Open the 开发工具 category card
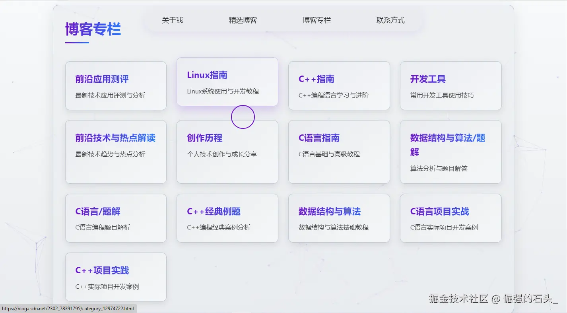The width and height of the screenshot is (567, 313). point(450,85)
